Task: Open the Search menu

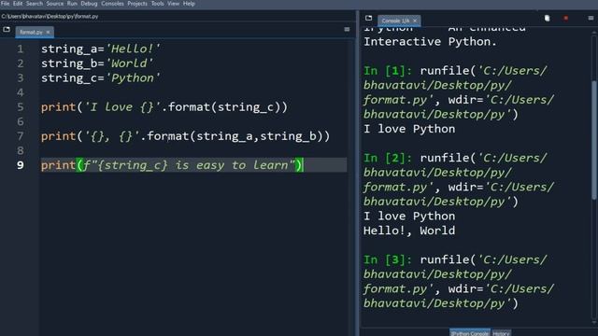Action: [x=35, y=4]
